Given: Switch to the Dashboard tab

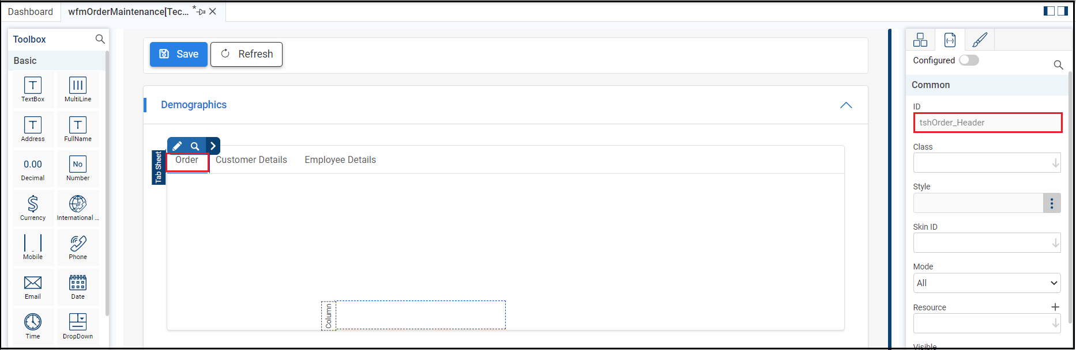Looking at the screenshot, I should (x=31, y=12).
